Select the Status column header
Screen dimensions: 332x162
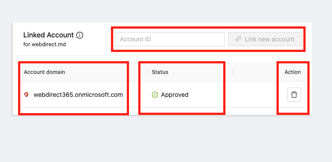[160, 72]
